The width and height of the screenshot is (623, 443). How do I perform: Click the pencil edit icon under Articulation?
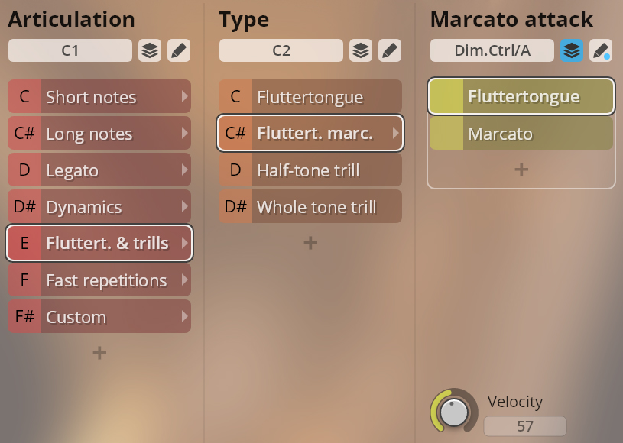(x=179, y=50)
